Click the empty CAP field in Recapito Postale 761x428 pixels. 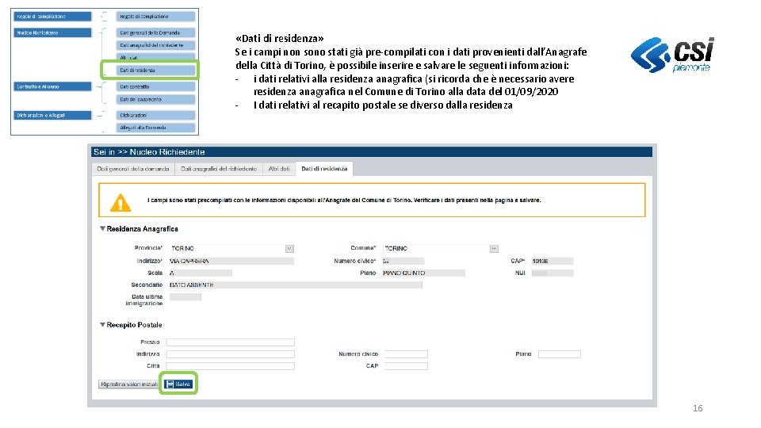pos(406,366)
